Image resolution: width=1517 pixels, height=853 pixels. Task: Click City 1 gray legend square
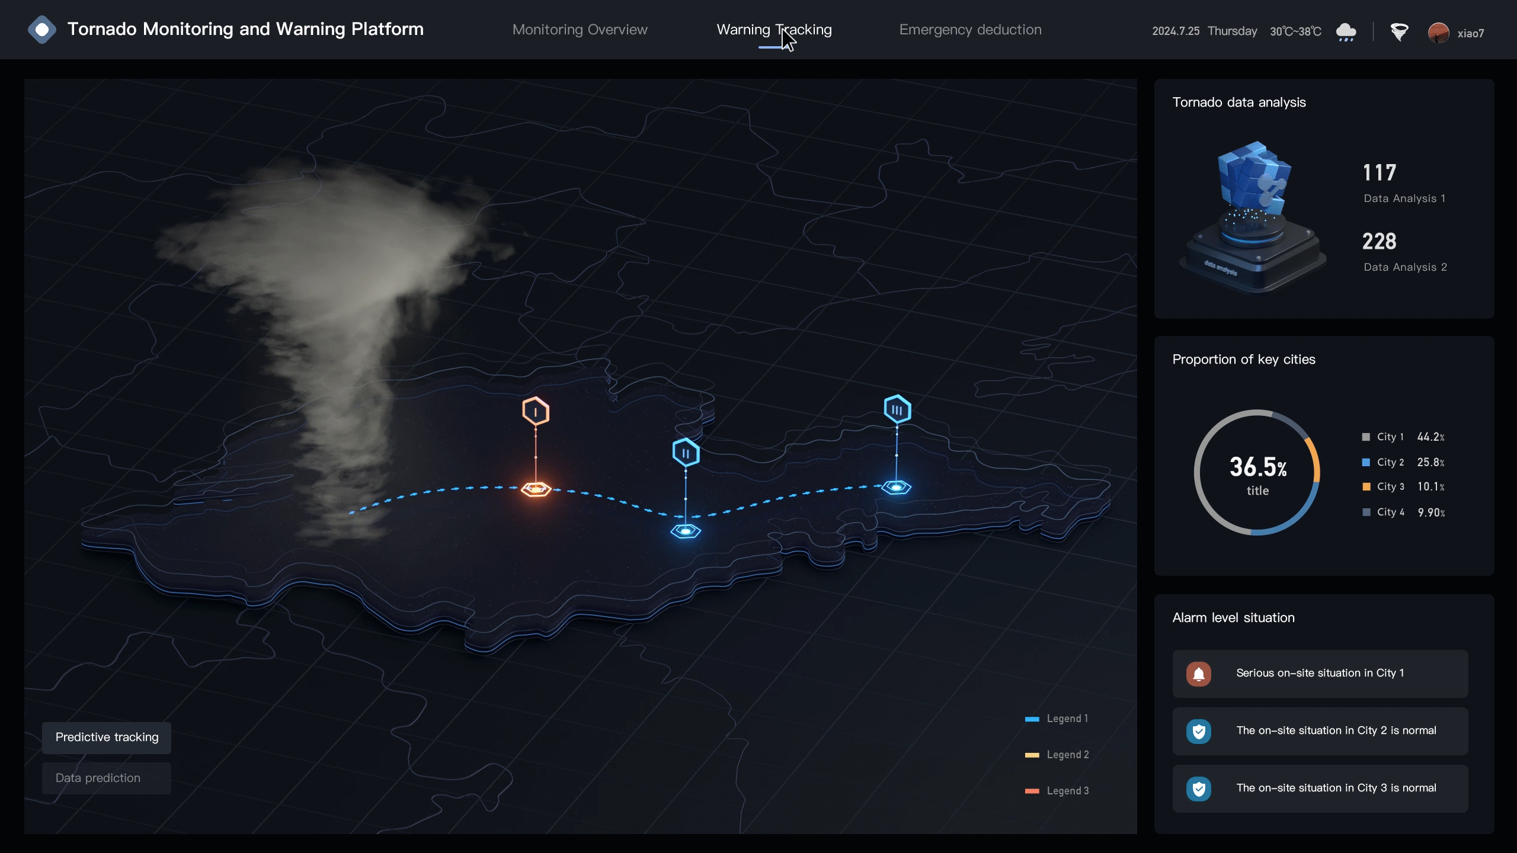1366,437
